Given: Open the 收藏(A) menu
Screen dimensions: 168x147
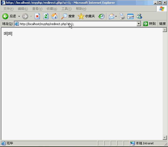Looking at the screenshot, I should click(52, 9).
